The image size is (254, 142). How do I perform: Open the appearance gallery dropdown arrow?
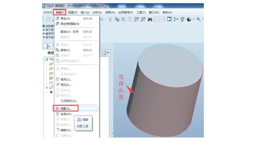193,19
